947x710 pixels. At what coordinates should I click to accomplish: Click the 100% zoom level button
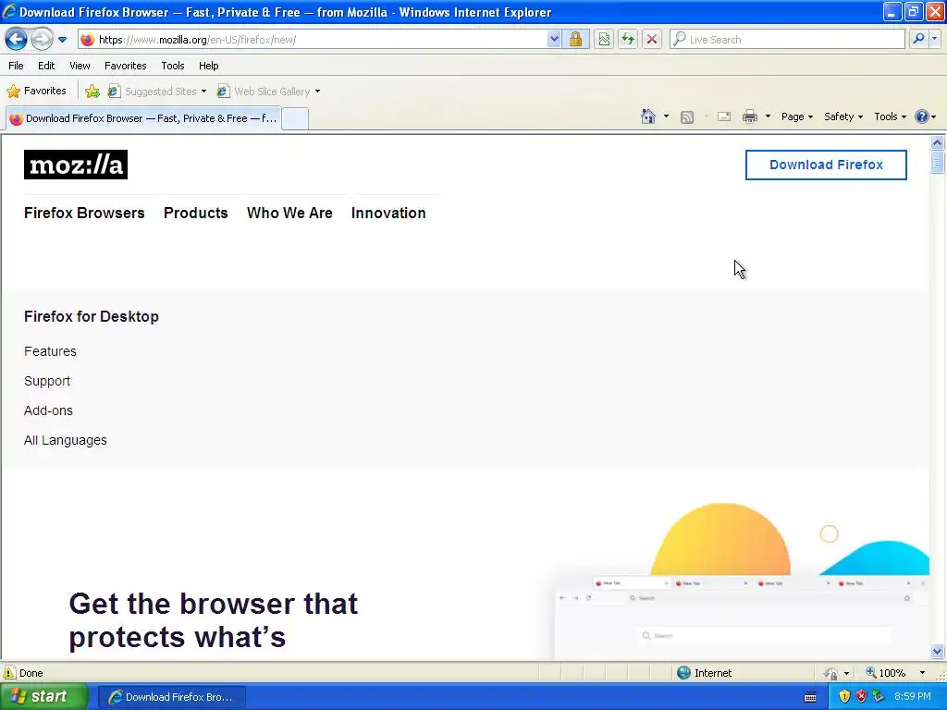885,673
